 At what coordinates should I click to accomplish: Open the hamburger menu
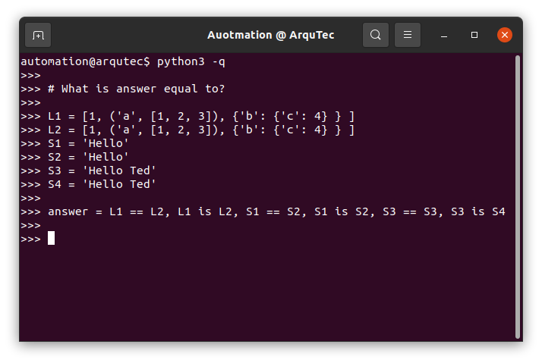408,35
